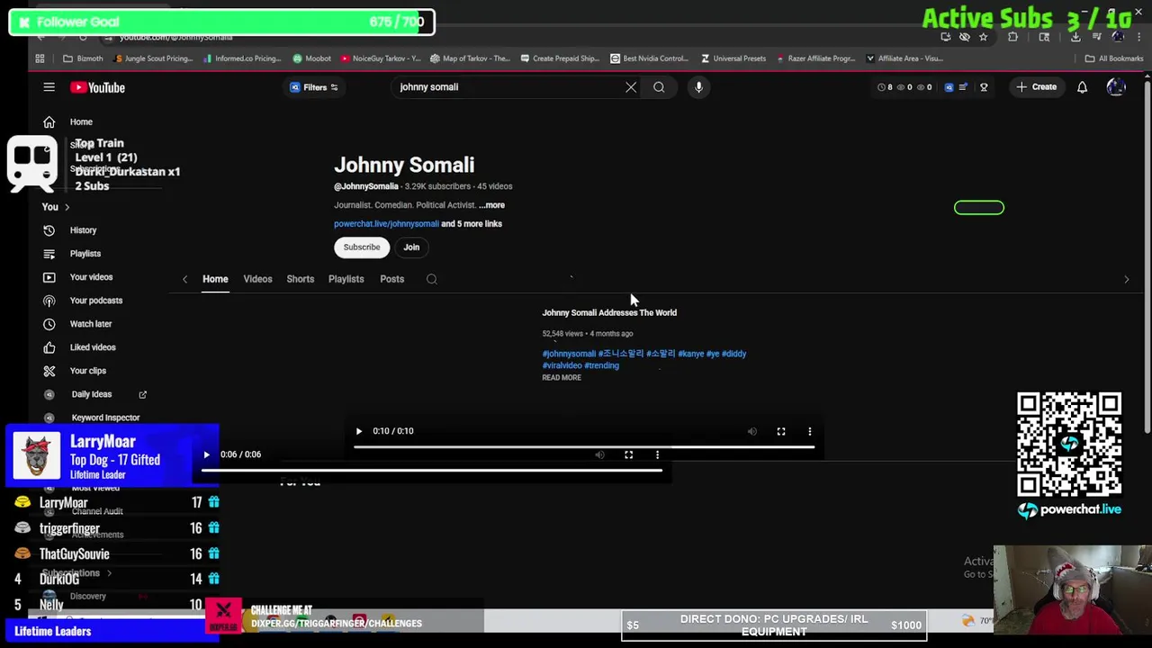Open the account avatar menu
This screenshot has width=1152, height=648.
(x=1116, y=87)
